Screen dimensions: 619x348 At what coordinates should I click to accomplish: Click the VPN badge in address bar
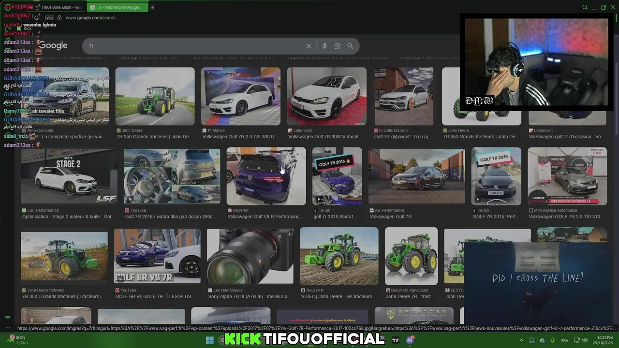coord(49,18)
